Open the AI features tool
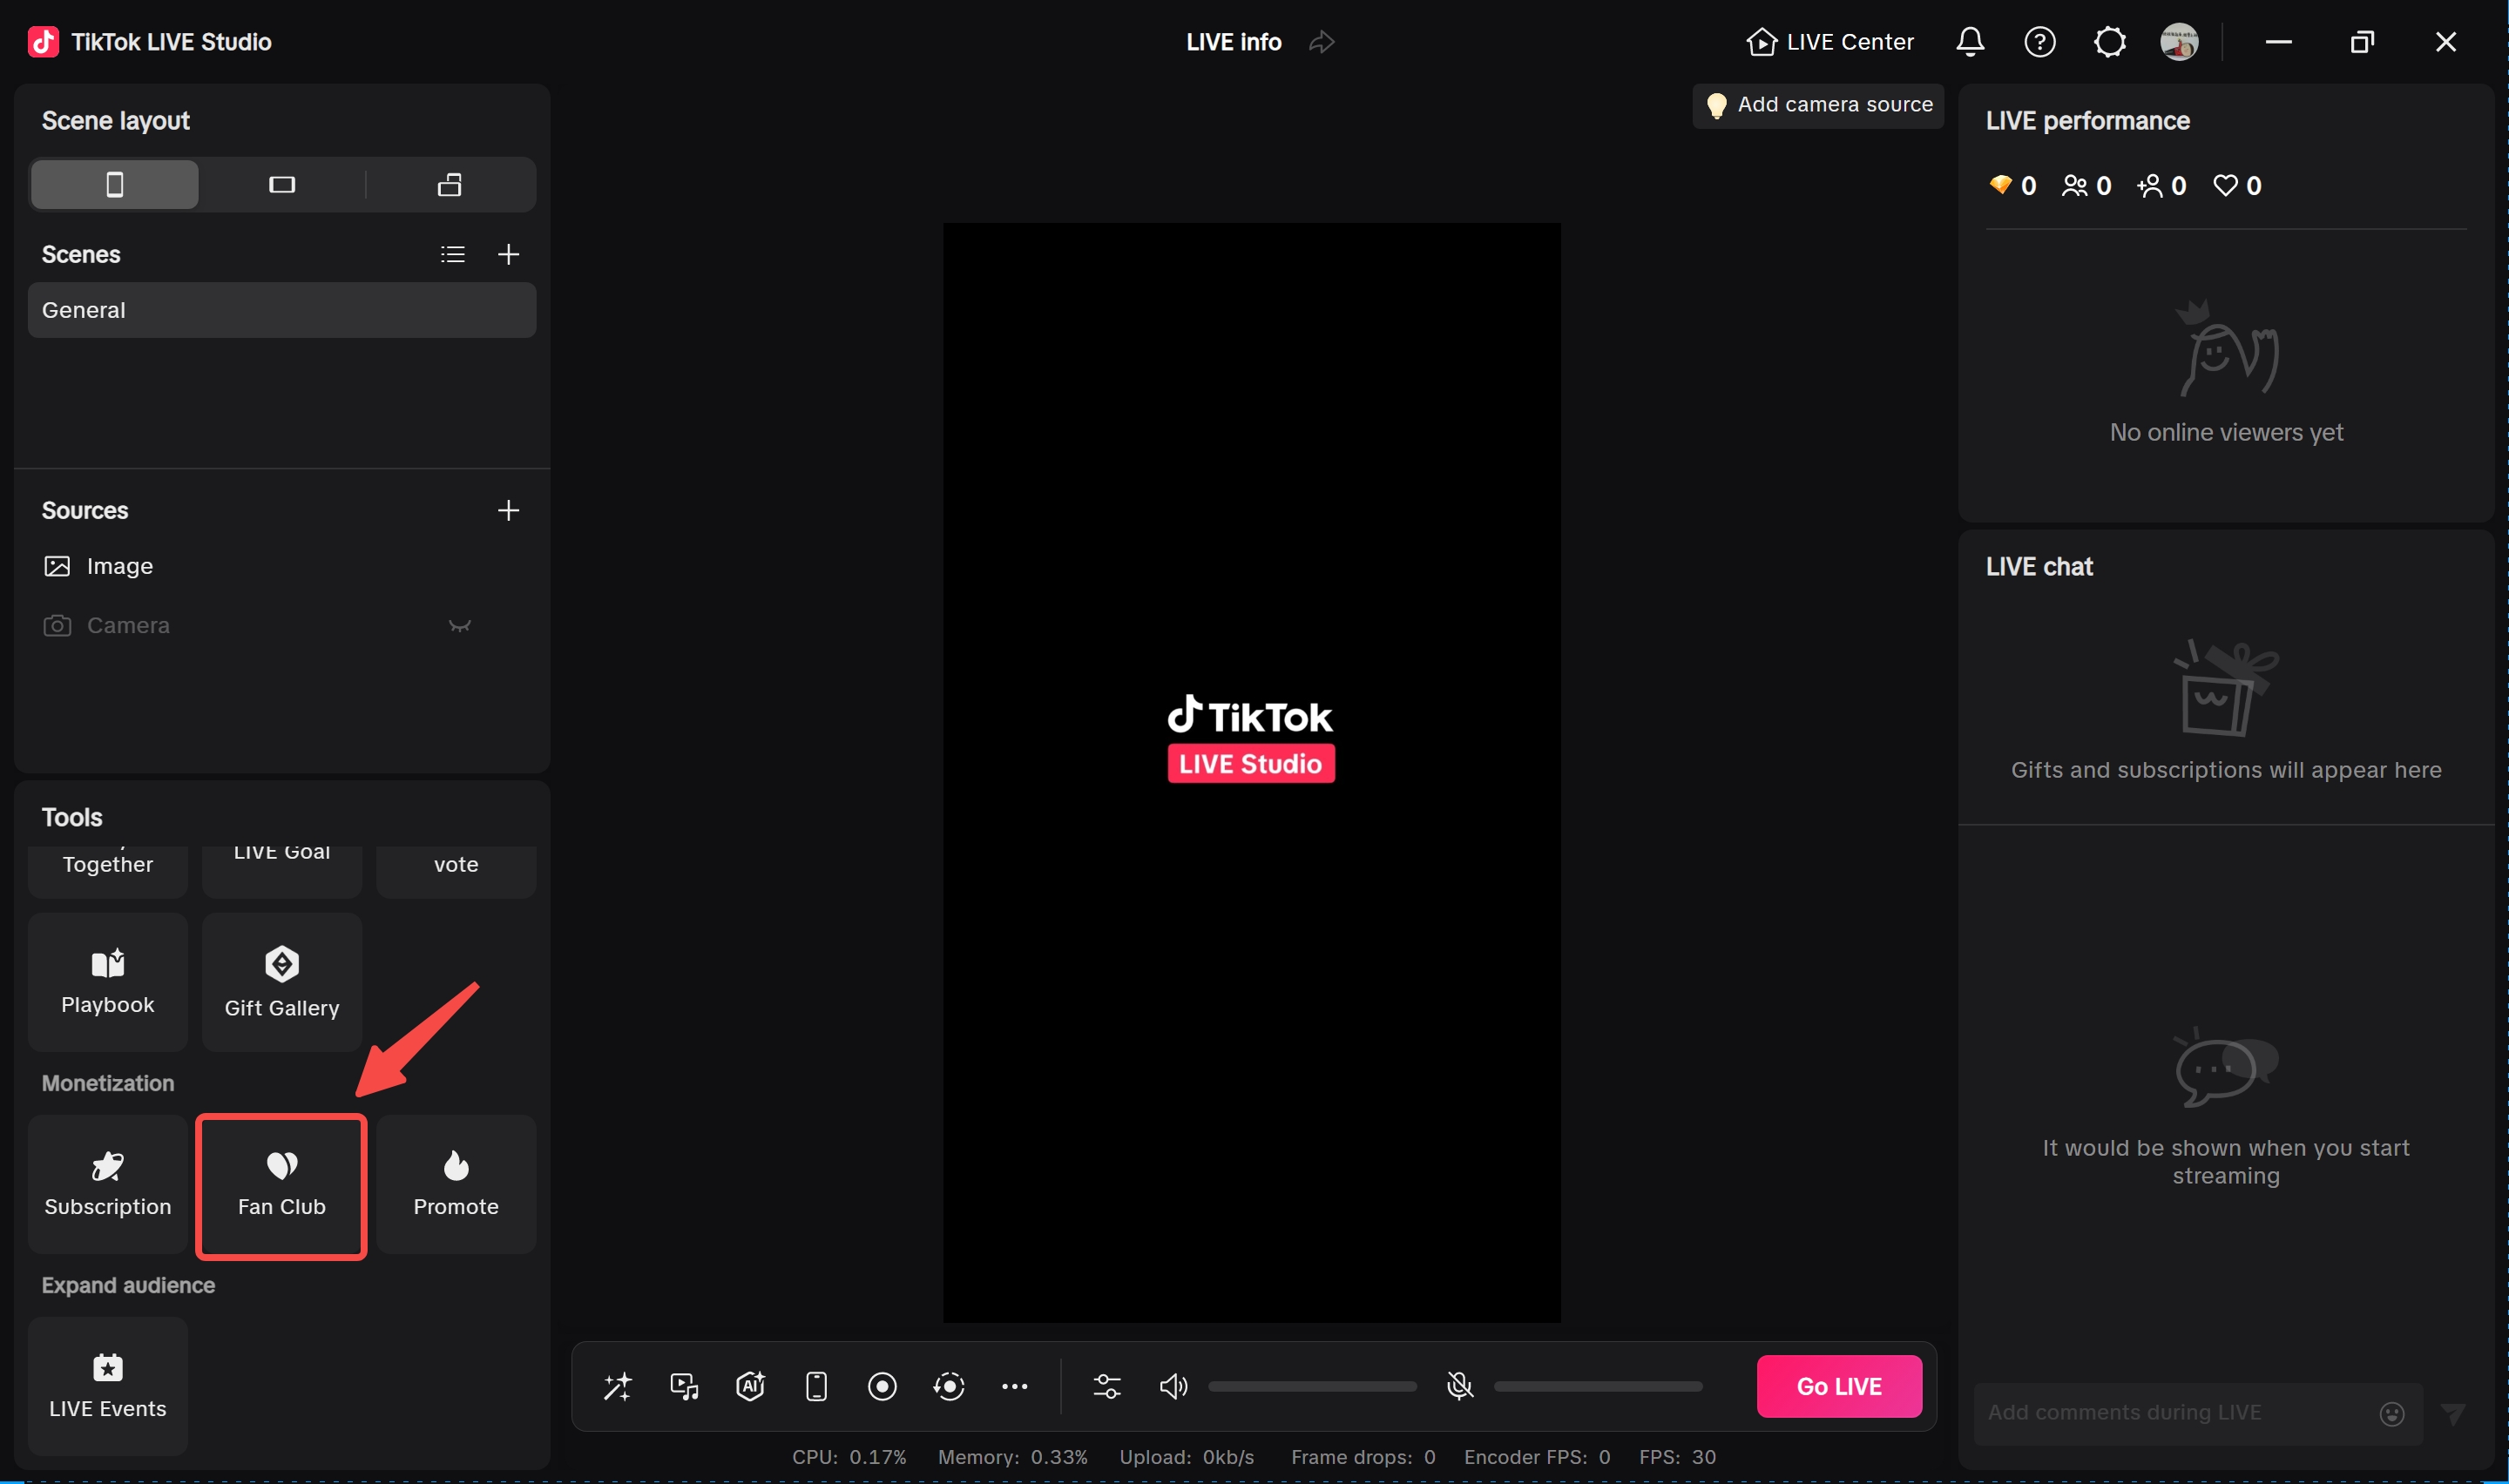 click(x=749, y=1386)
